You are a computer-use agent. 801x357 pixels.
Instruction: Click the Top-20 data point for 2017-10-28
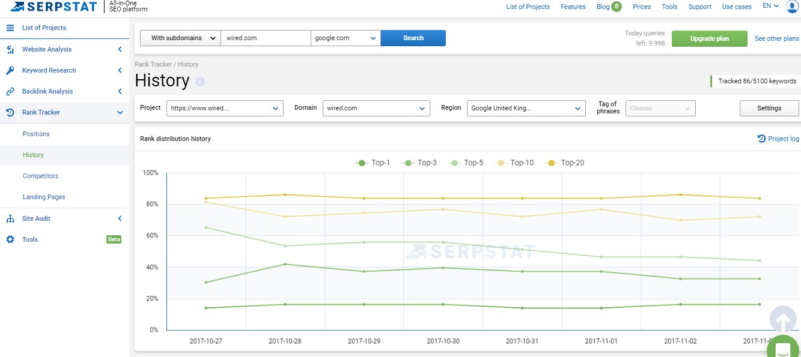(285, 194)
